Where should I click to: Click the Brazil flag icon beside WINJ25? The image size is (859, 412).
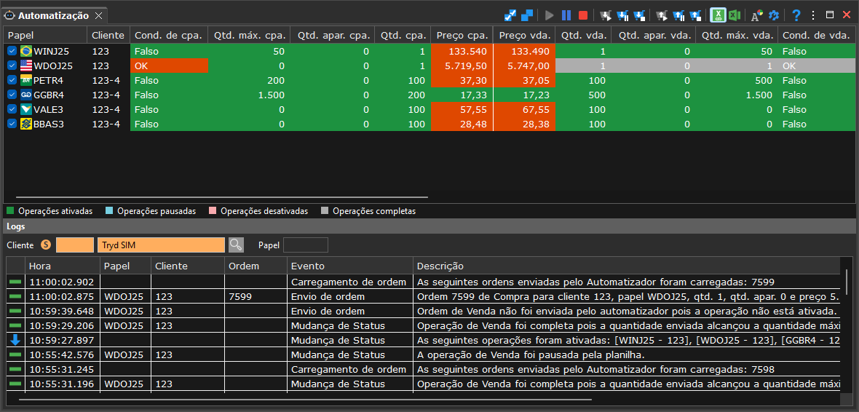25,51
